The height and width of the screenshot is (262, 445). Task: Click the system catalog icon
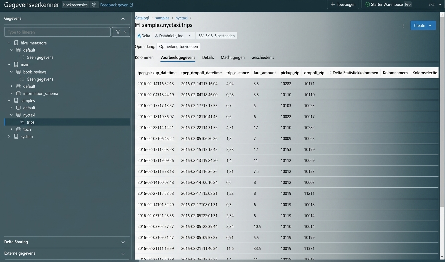point(16,136)
